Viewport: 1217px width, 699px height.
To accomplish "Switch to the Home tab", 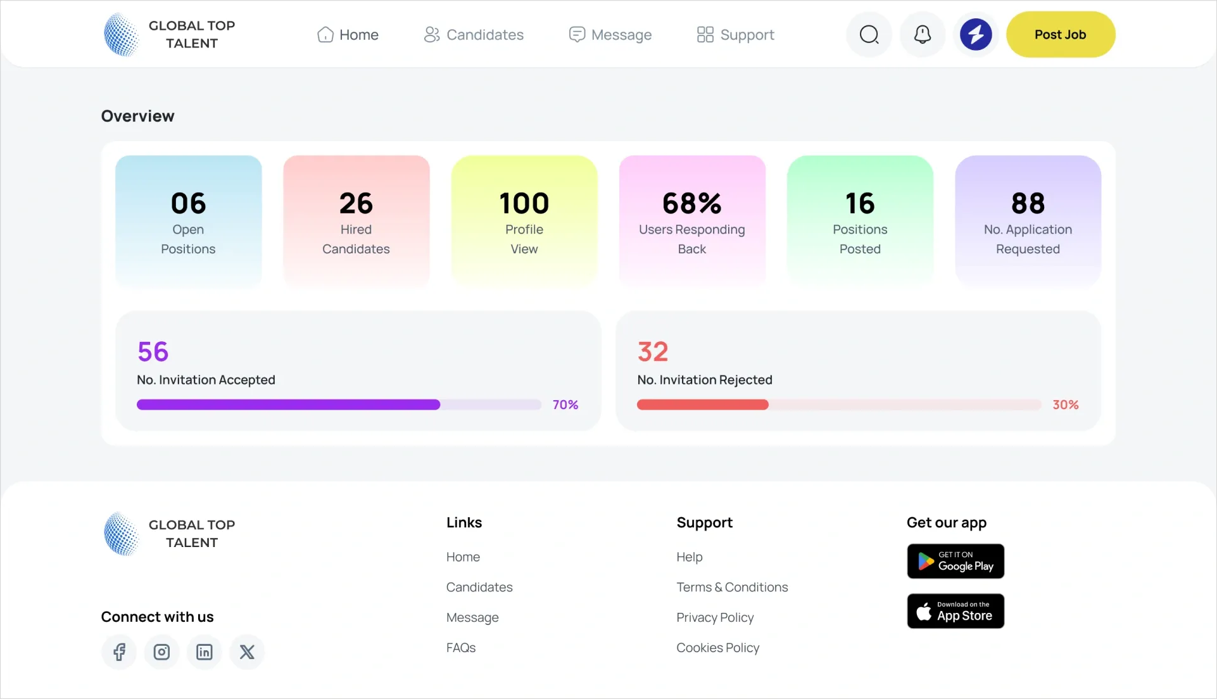I will click(348, 34).
